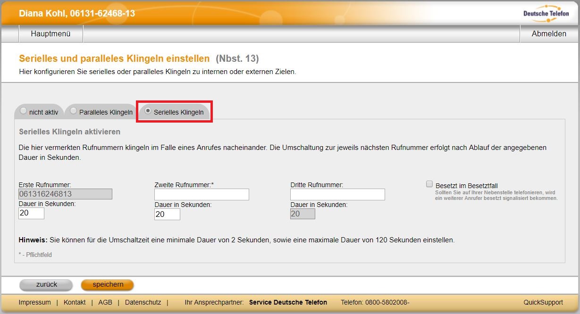The height and width of the screenshot is (314, 580).
Task: Select the 'nicht aktiv' radio button
Action: 24,111
